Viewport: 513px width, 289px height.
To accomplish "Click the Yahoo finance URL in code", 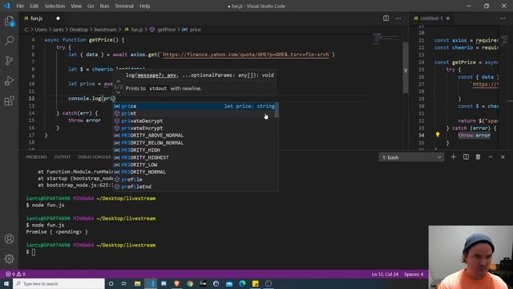I will 246,55.
